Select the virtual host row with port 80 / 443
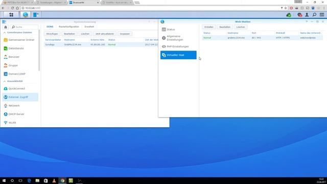 click(x=262, y=38)
